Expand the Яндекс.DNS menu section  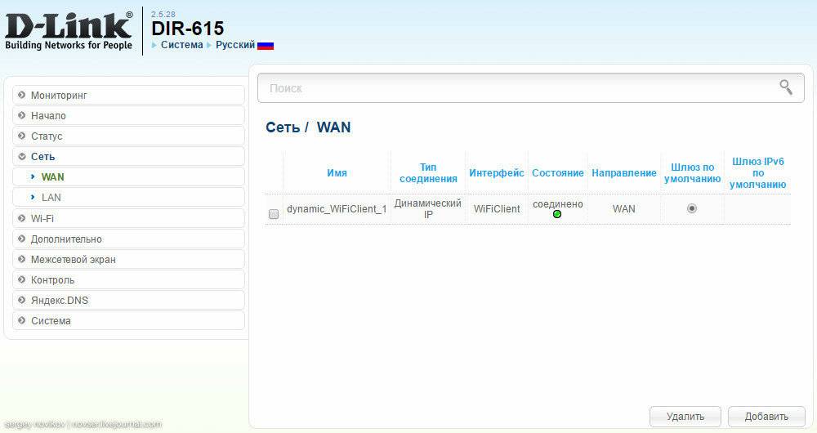[x=128, y=300]
